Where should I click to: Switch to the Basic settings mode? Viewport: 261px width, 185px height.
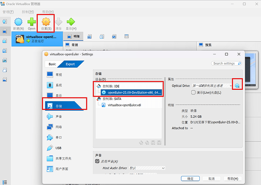pos(52,64)
